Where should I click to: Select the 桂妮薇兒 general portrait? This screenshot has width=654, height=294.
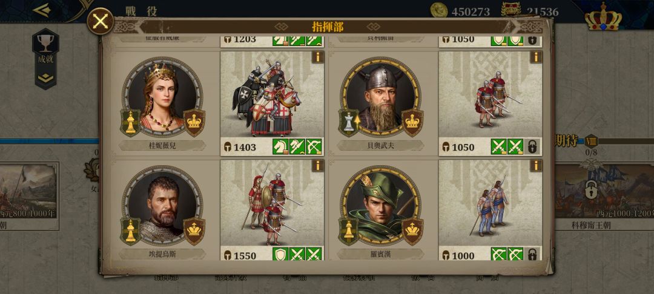coord(162,97)
